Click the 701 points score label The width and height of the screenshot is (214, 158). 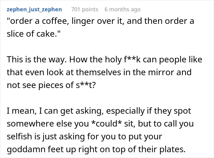tap(85, 9)
